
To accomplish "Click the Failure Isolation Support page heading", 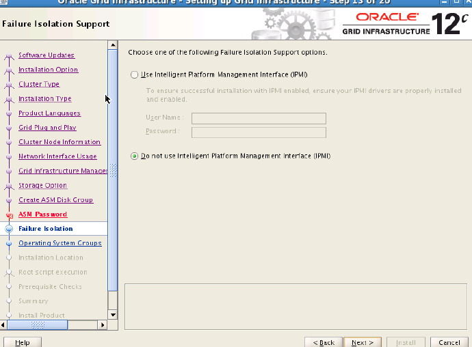I will tap(56, 24).
